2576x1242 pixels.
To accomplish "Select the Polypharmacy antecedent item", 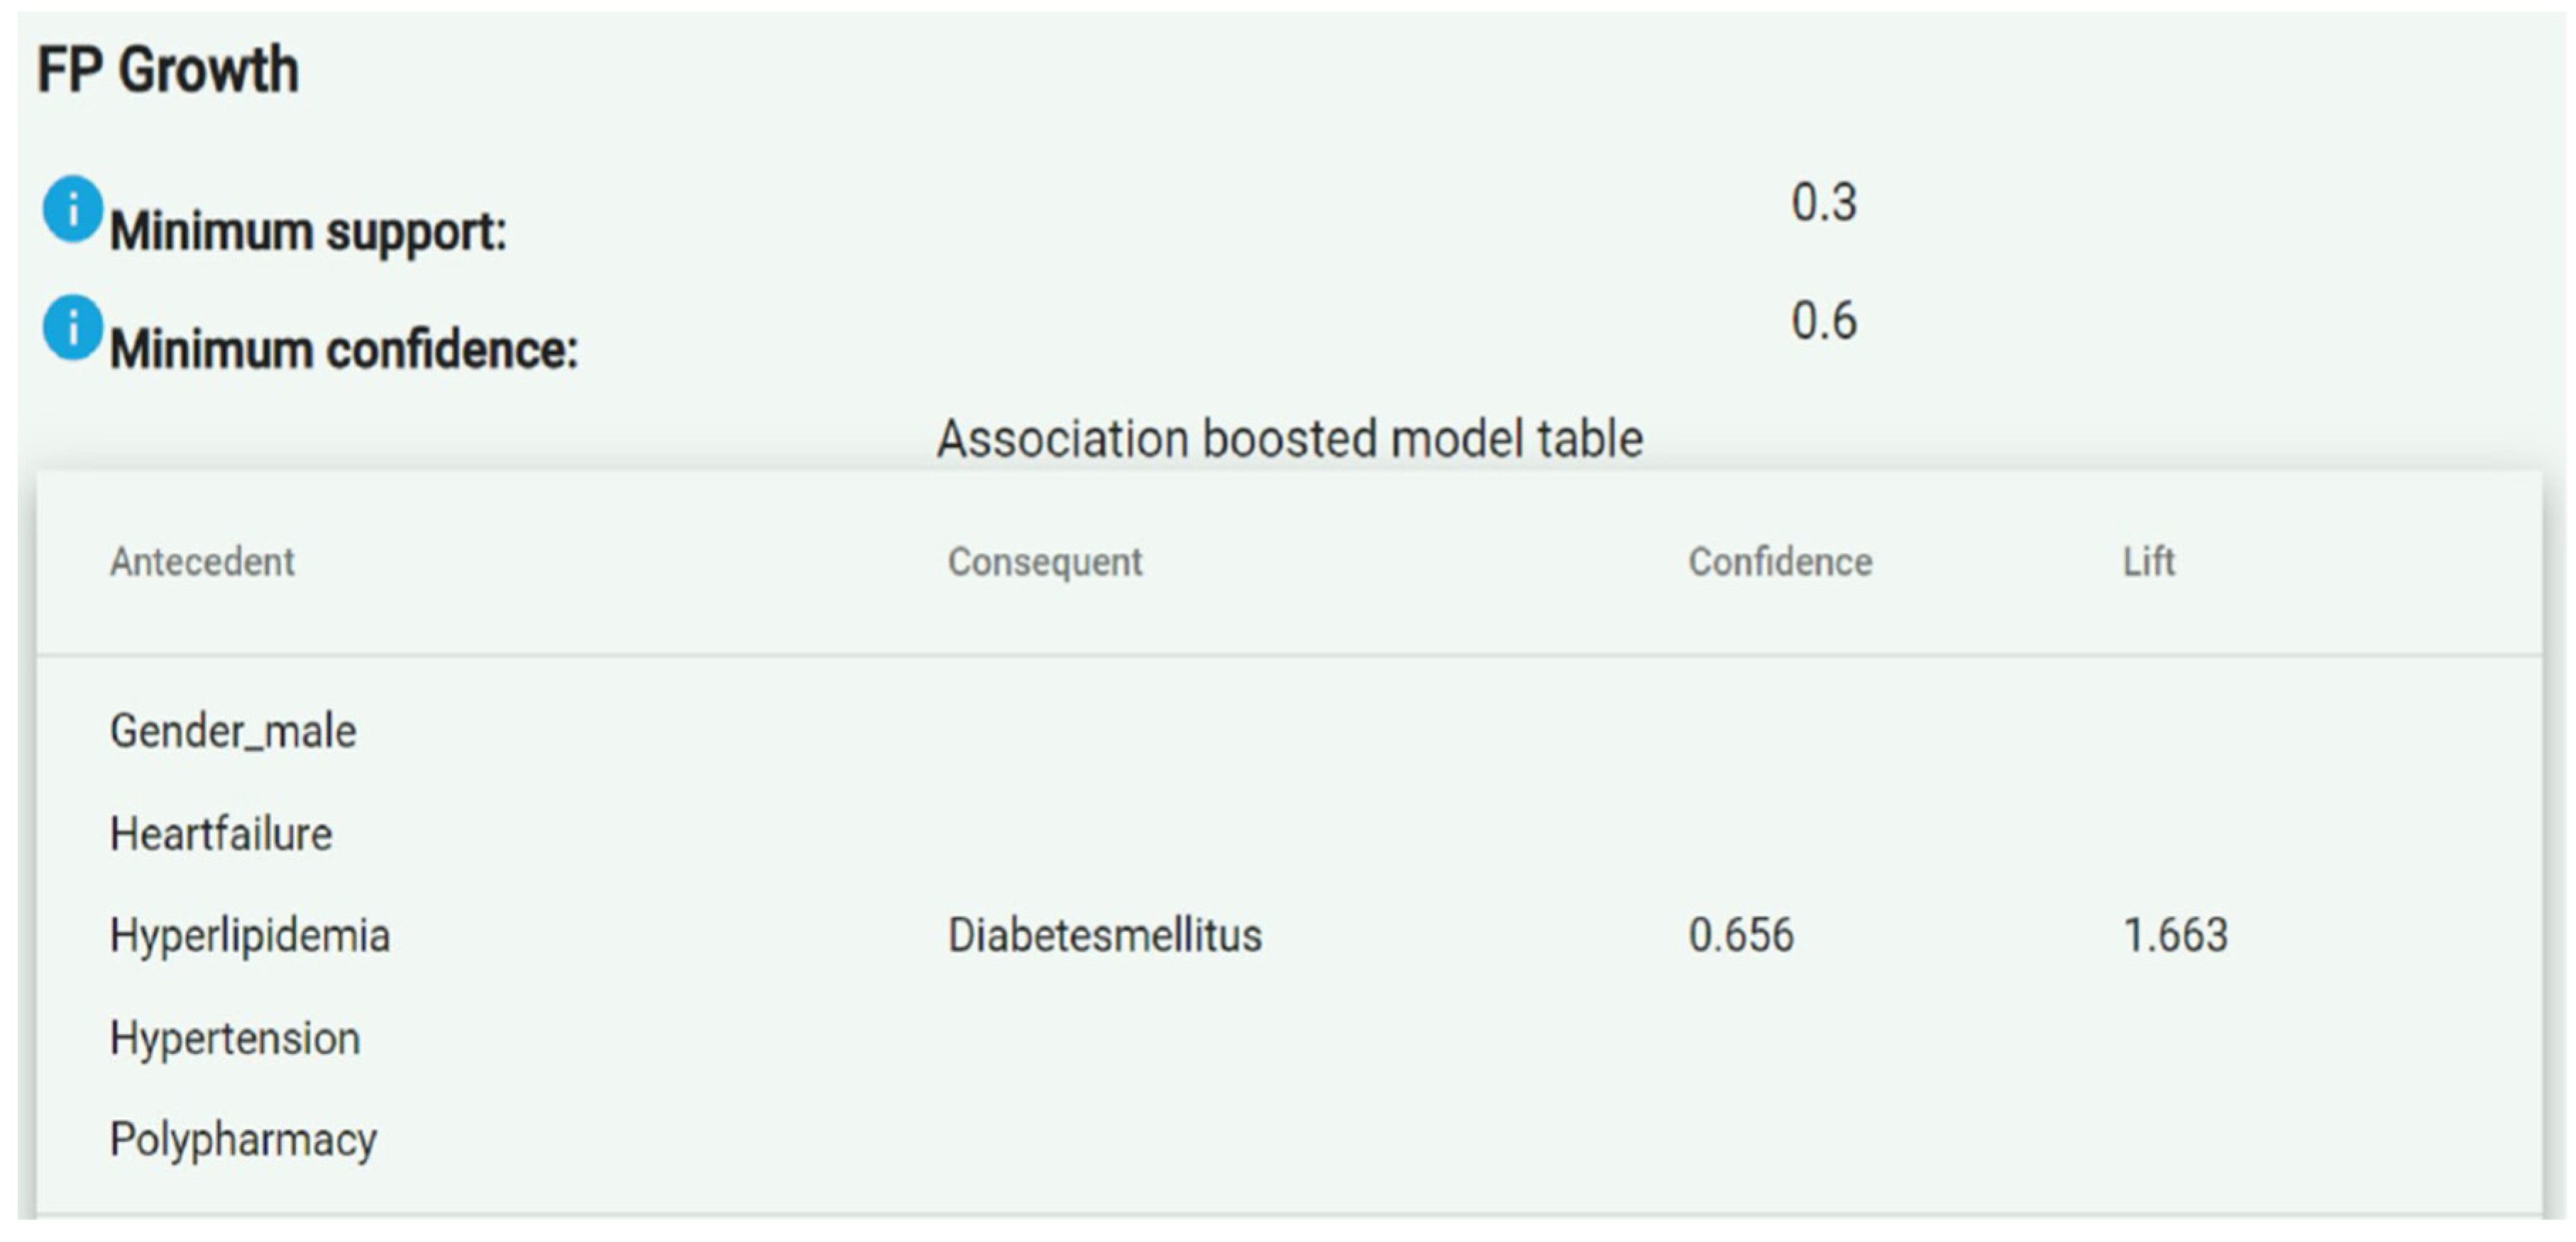I will [x=243, y=1140].
